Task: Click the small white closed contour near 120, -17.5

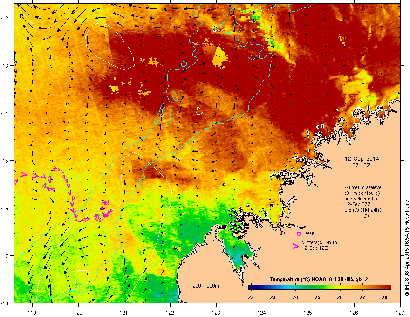Action: (x=82, y=278)
